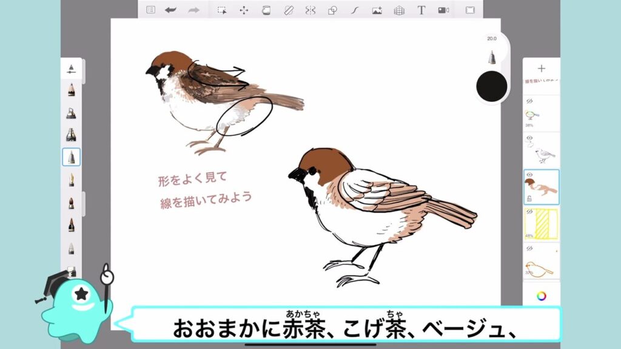This screenshot has height=349, width=621.
Task: Open the main menu list icon
Action: point(151,10)
